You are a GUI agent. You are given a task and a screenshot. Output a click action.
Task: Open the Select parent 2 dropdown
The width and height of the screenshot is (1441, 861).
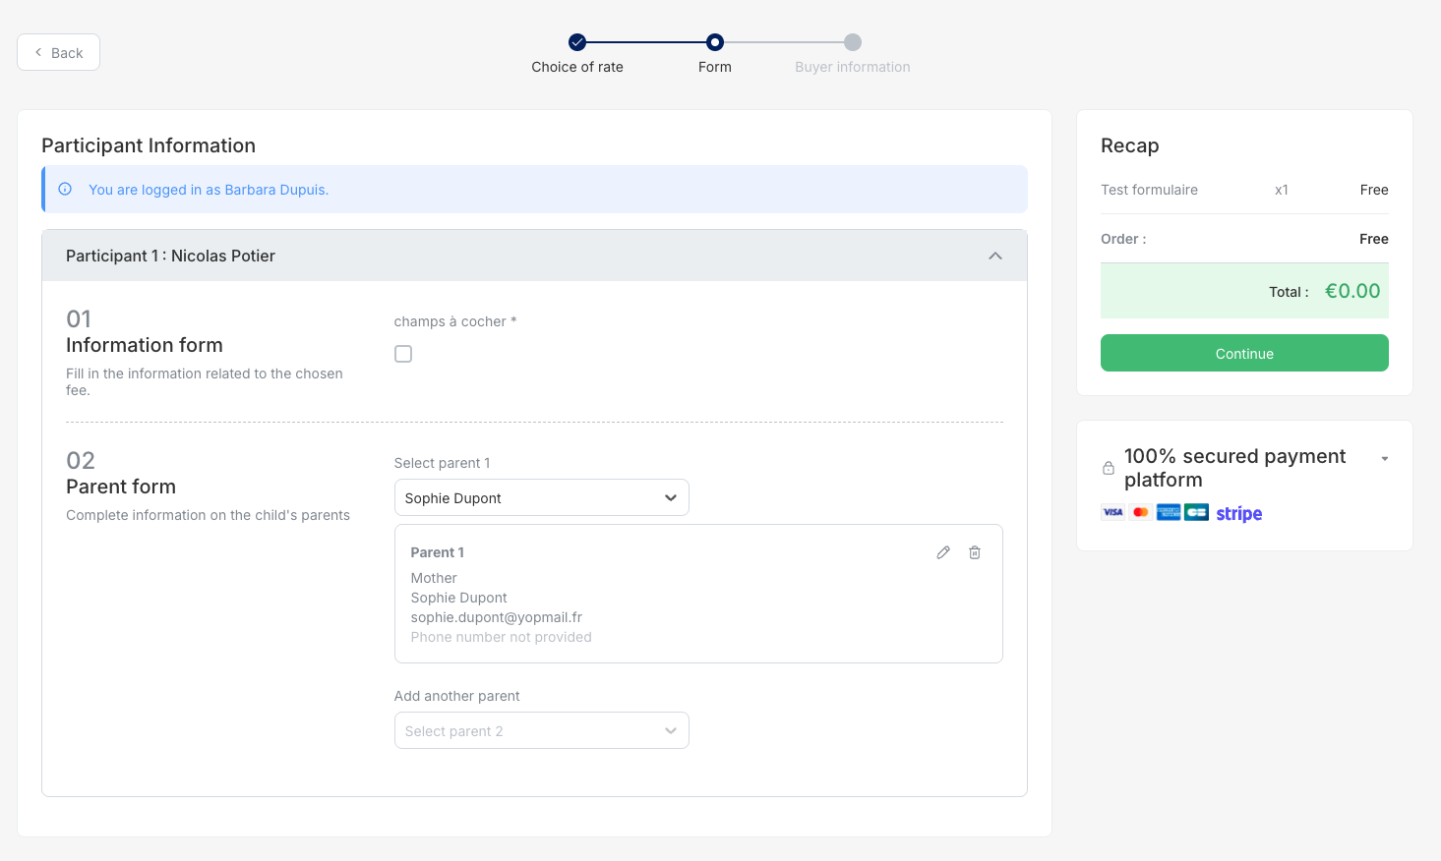[541, 730]
